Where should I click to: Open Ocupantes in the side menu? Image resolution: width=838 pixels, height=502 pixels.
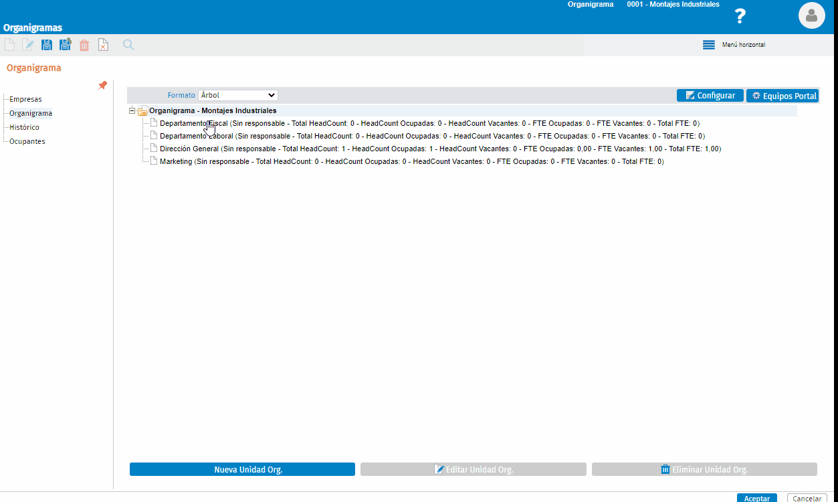point(27,141)
